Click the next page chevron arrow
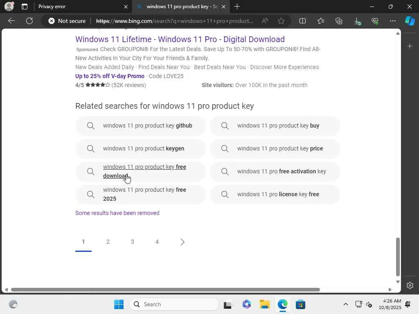The width and height of the screenshot is (419, 314). (182, 242)
